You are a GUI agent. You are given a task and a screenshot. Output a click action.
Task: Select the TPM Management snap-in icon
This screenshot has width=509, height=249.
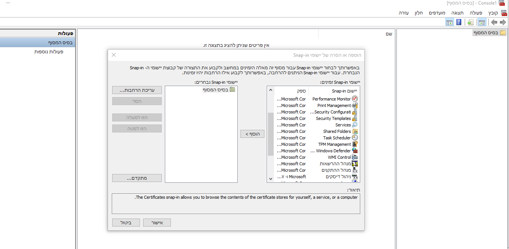(355, 144)
